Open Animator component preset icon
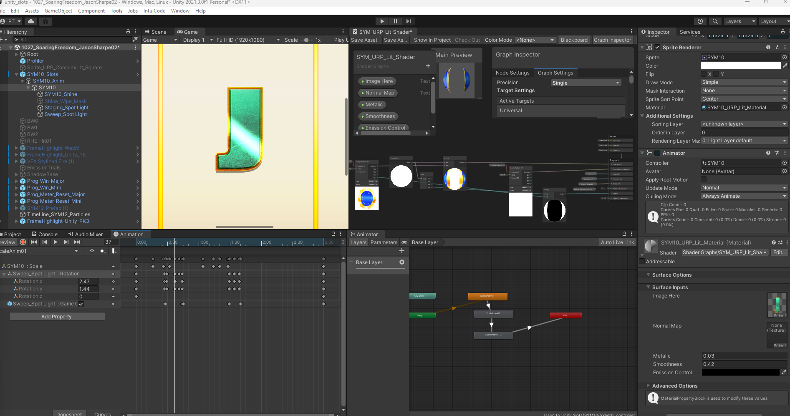Image resolution: width=790 pixels, height=416 pixels. click(x=777, y=153)
